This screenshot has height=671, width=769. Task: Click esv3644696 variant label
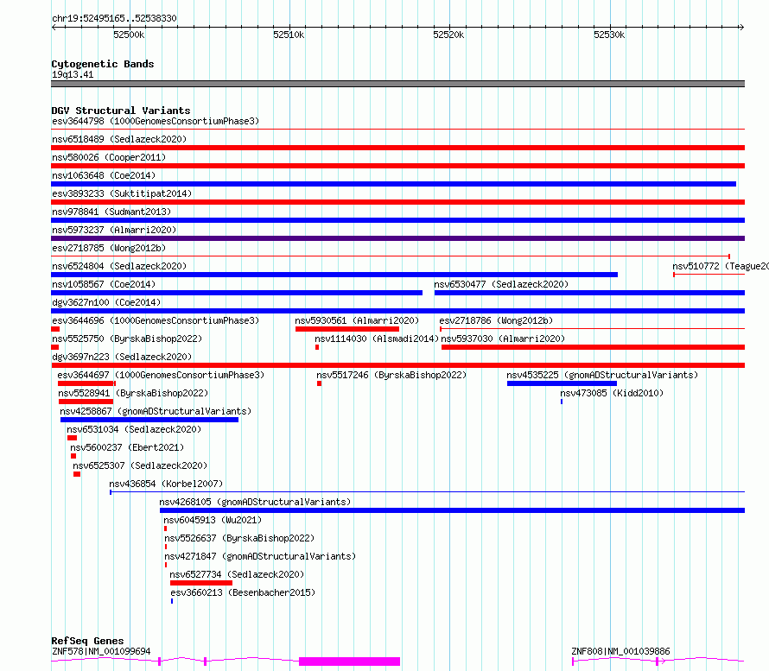156,320
